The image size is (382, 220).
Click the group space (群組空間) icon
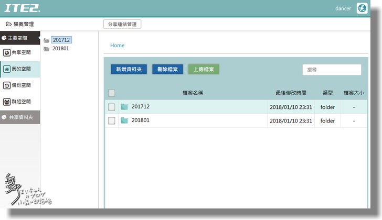tap(6, 102)
